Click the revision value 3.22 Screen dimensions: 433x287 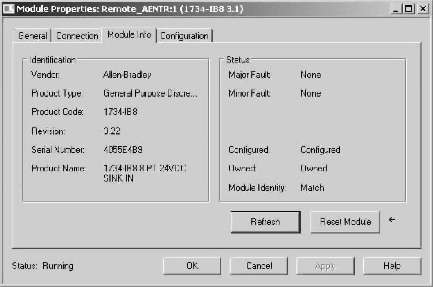pyautogui.click(x=112, y=131)
